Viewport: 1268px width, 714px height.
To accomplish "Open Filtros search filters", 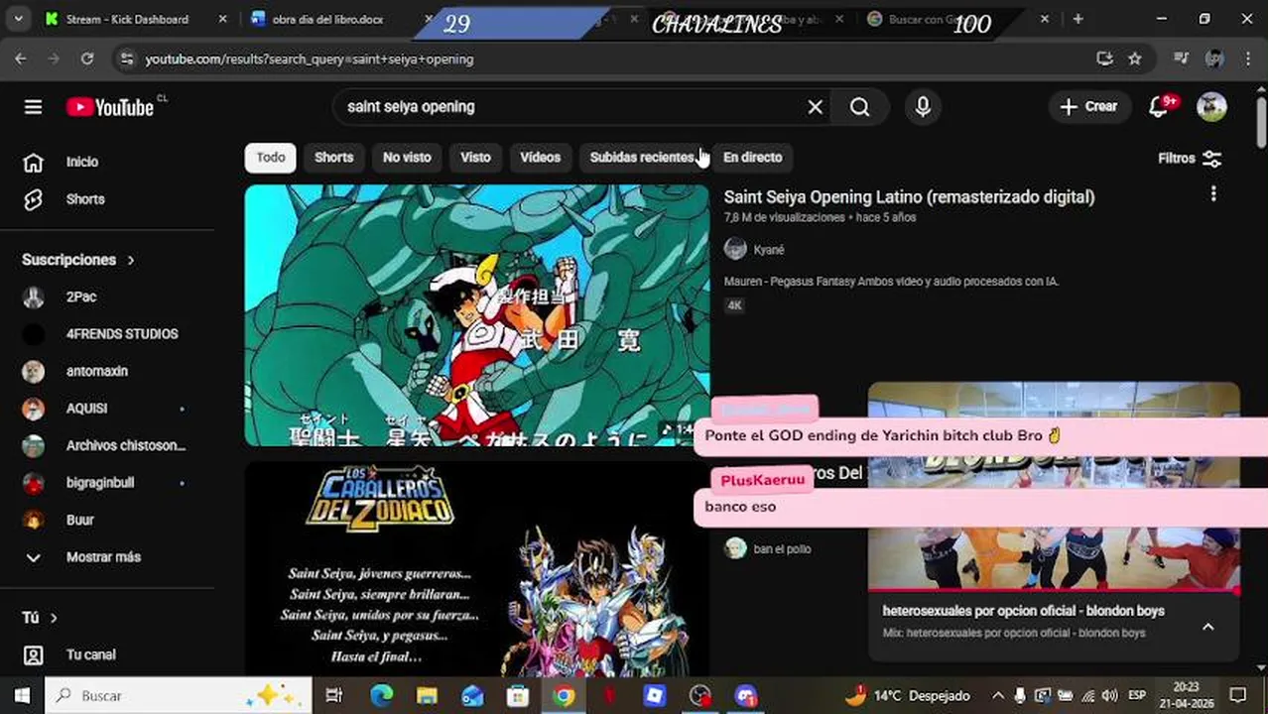I will 1190,158.
